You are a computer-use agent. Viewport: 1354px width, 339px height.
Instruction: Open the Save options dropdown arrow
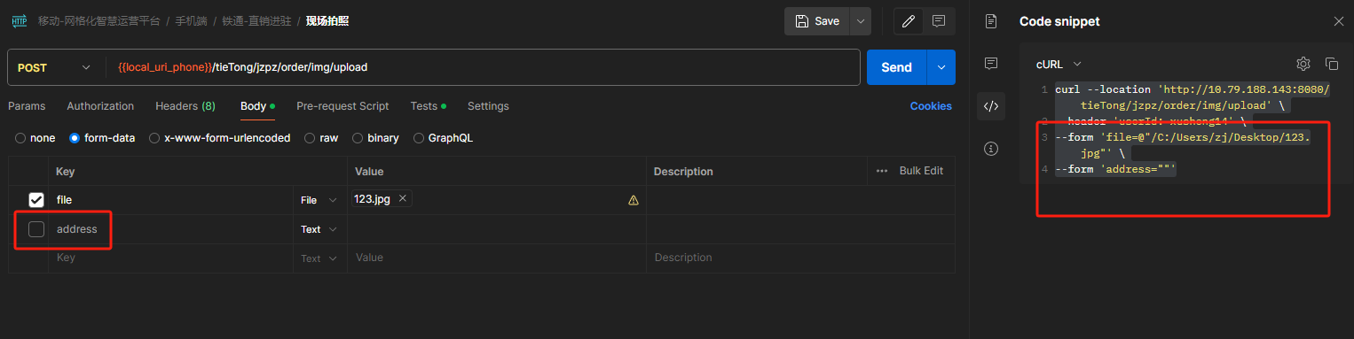[860, 21]
